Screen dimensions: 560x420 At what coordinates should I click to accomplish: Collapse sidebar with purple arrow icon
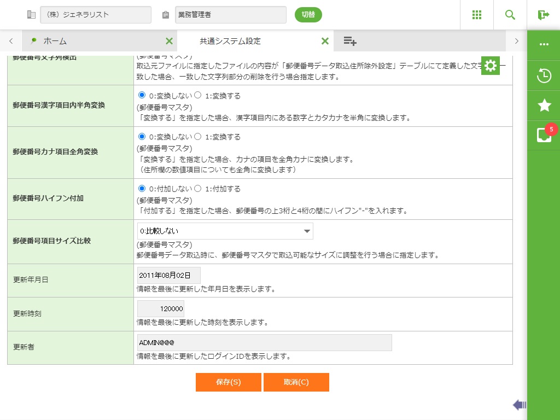[519, 405]
